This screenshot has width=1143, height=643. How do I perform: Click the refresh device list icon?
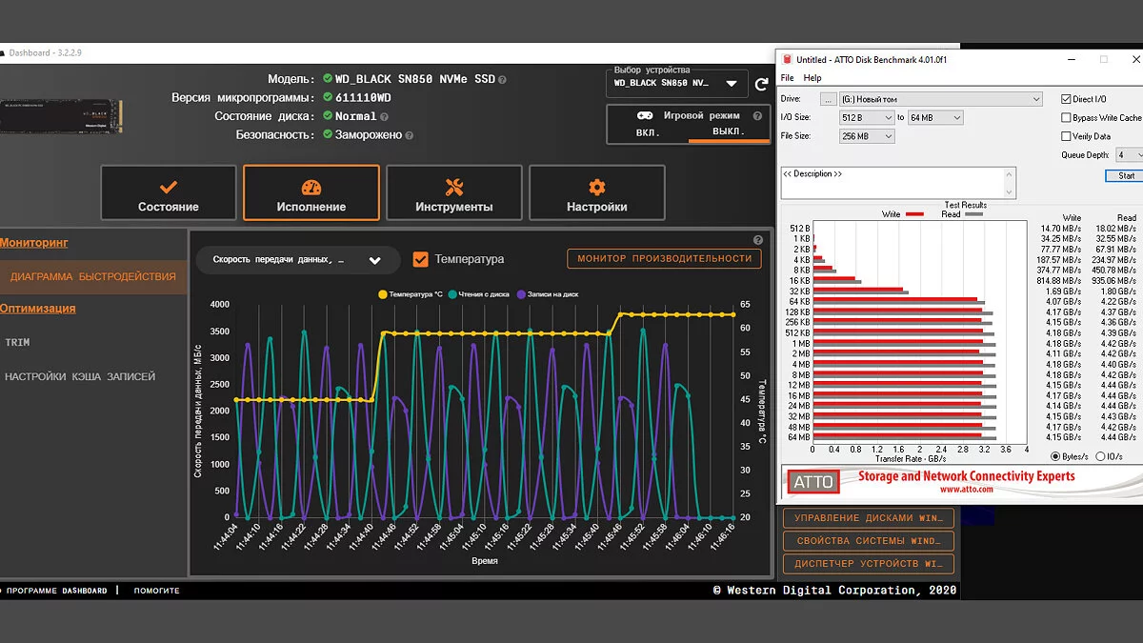click(761, 85)
